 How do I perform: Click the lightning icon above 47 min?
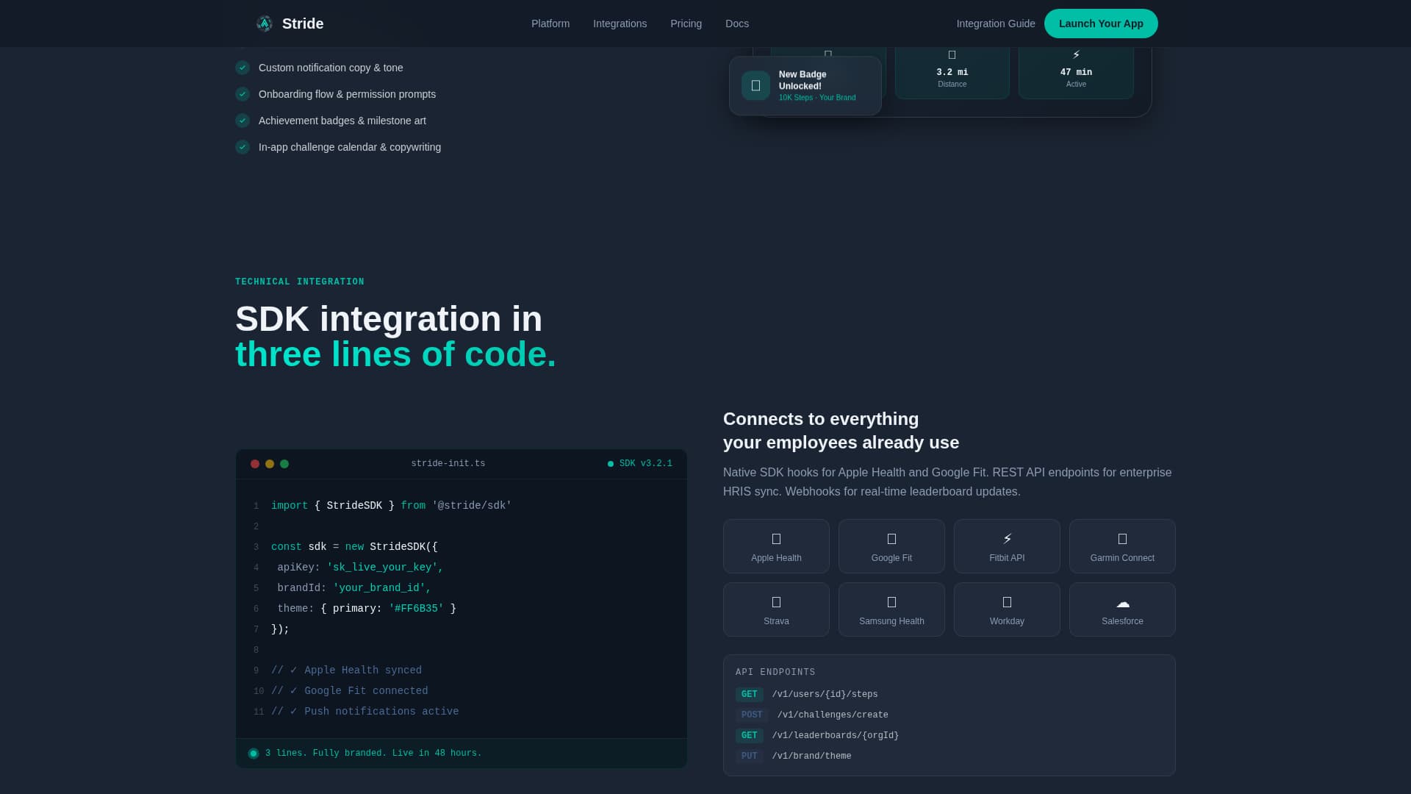(1076, 54)
